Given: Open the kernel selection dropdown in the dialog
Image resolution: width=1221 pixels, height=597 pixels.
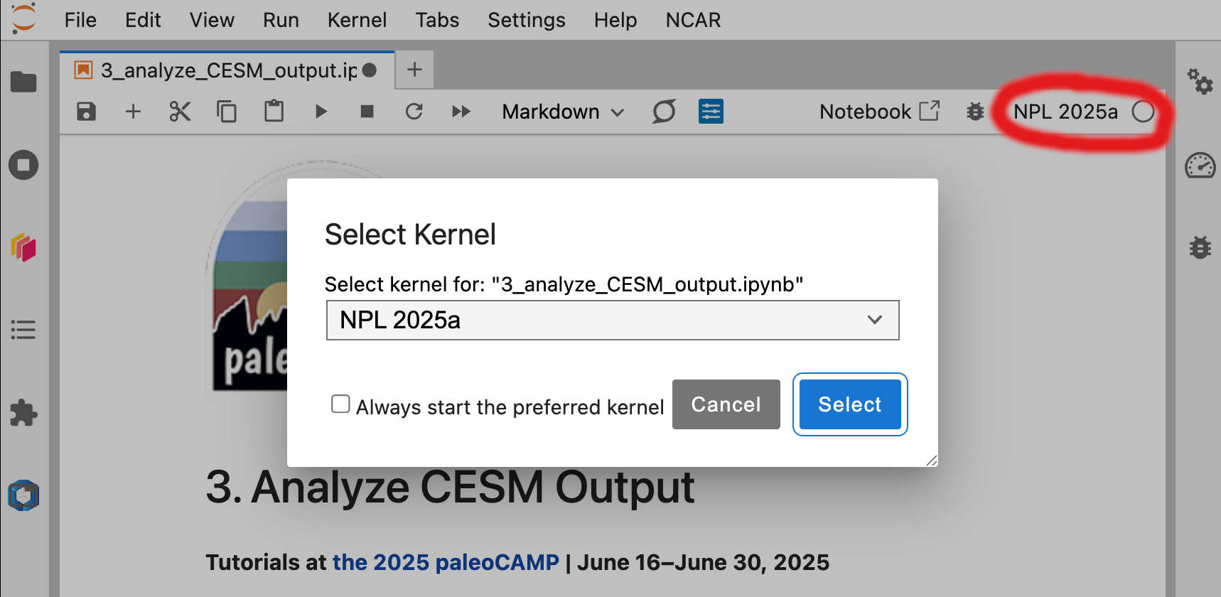Looking at the screenshot, I should [x=874, y=320].
